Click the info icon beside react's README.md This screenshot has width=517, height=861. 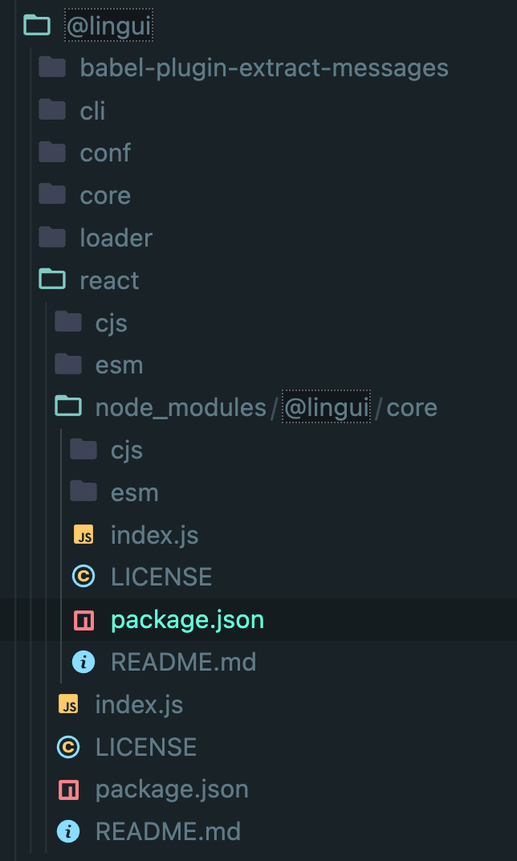(68, 831)
